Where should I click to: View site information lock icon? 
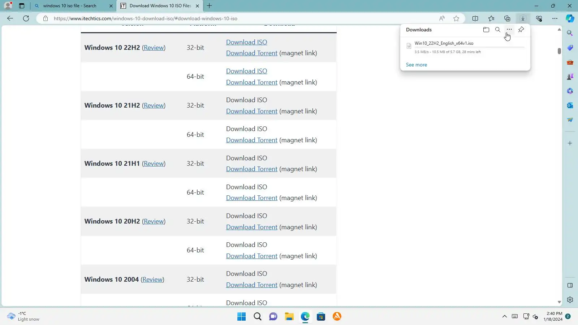pos(46,18)
